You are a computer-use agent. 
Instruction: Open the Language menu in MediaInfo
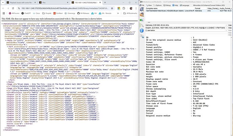coord(184,5)
